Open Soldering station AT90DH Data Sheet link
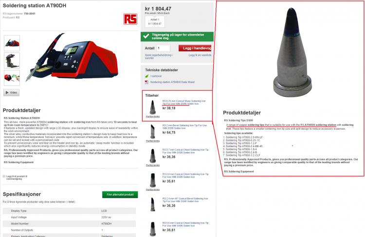 [172, 82]
